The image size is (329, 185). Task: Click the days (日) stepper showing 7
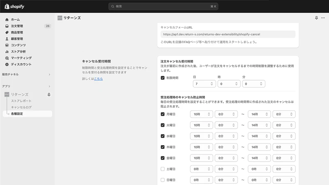tap(204, 84)
